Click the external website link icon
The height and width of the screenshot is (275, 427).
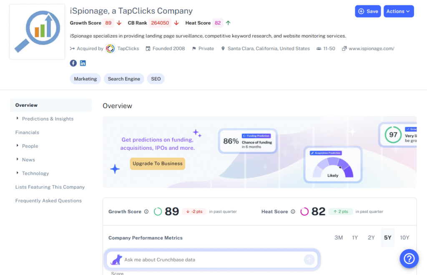[x=344, y=48]
